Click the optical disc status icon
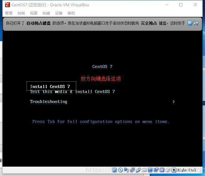 pyautogui.click(x=120, y=170)
